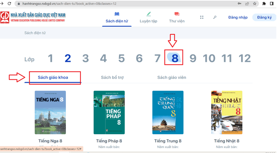Click the share page icon in address bar
The height and width of the screenshot is (153, 277).
click(x=247, y=4)
